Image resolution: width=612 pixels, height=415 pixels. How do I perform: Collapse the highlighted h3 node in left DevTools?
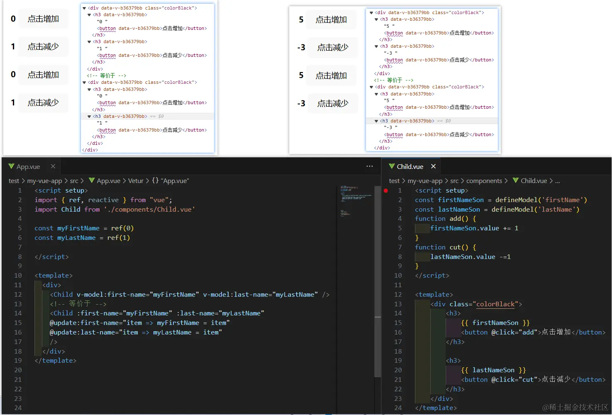coord(89,117)
